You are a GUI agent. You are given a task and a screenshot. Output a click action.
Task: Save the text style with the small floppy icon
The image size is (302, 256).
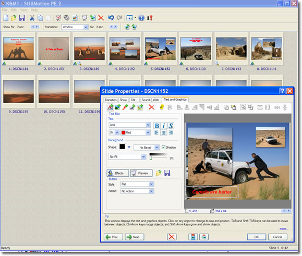point(167,173)
